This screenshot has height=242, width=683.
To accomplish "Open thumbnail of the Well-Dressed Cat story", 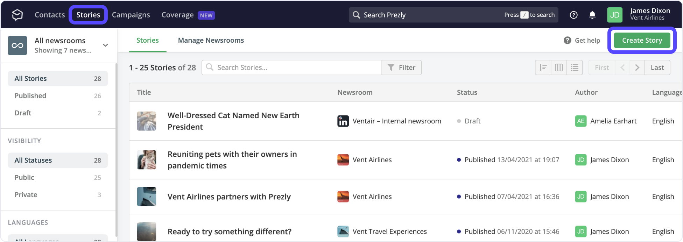I will pos(147,121).
